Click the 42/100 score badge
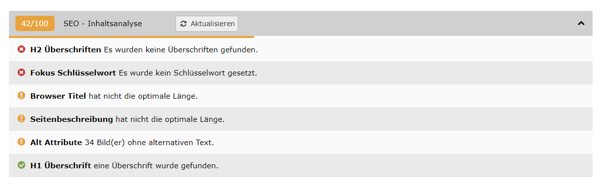 [x=35, y=23]
